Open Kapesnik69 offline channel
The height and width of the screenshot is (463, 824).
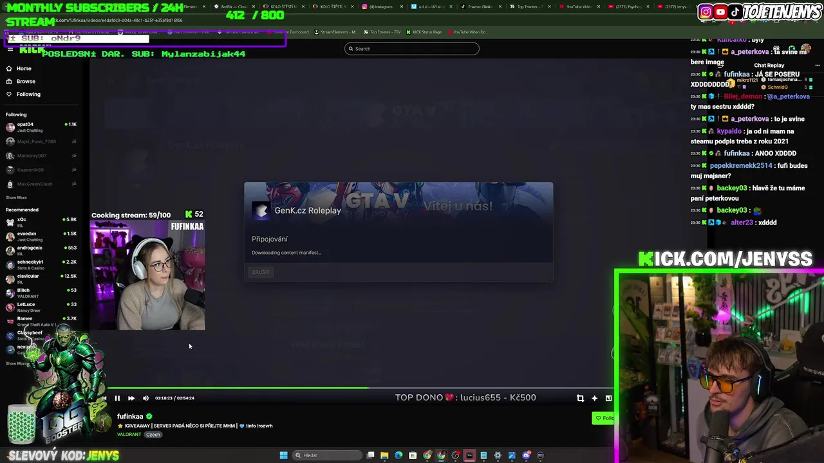[41, 170]
